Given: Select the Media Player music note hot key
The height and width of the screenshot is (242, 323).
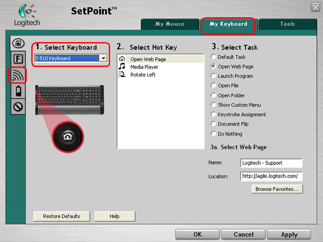Looking at the screenshot, I should click(x=161, y=67).
